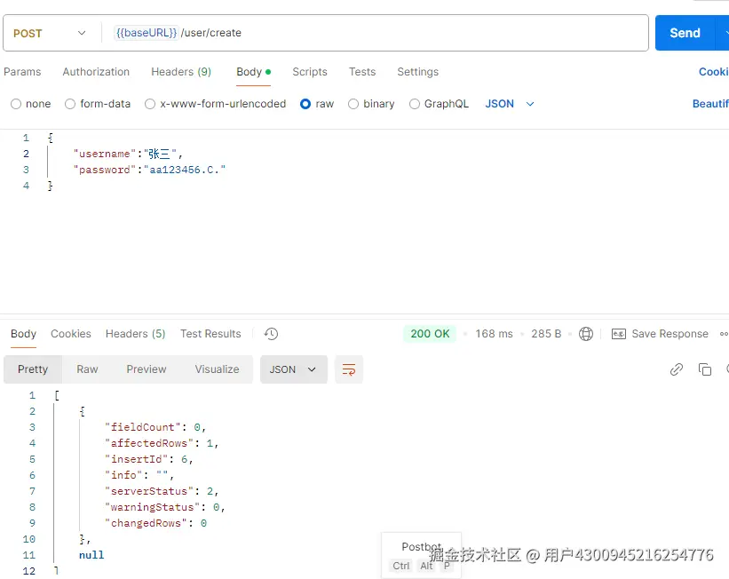Click the 168 ms response time
729x579 pixels.
[x=494, y=334]
